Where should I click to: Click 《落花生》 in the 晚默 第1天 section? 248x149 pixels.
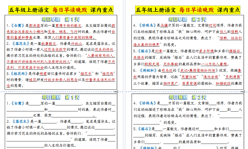point(21,121)
